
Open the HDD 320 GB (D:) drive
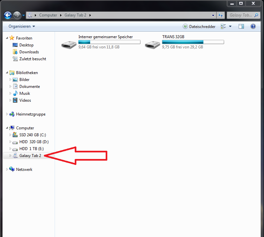point(34,142)
